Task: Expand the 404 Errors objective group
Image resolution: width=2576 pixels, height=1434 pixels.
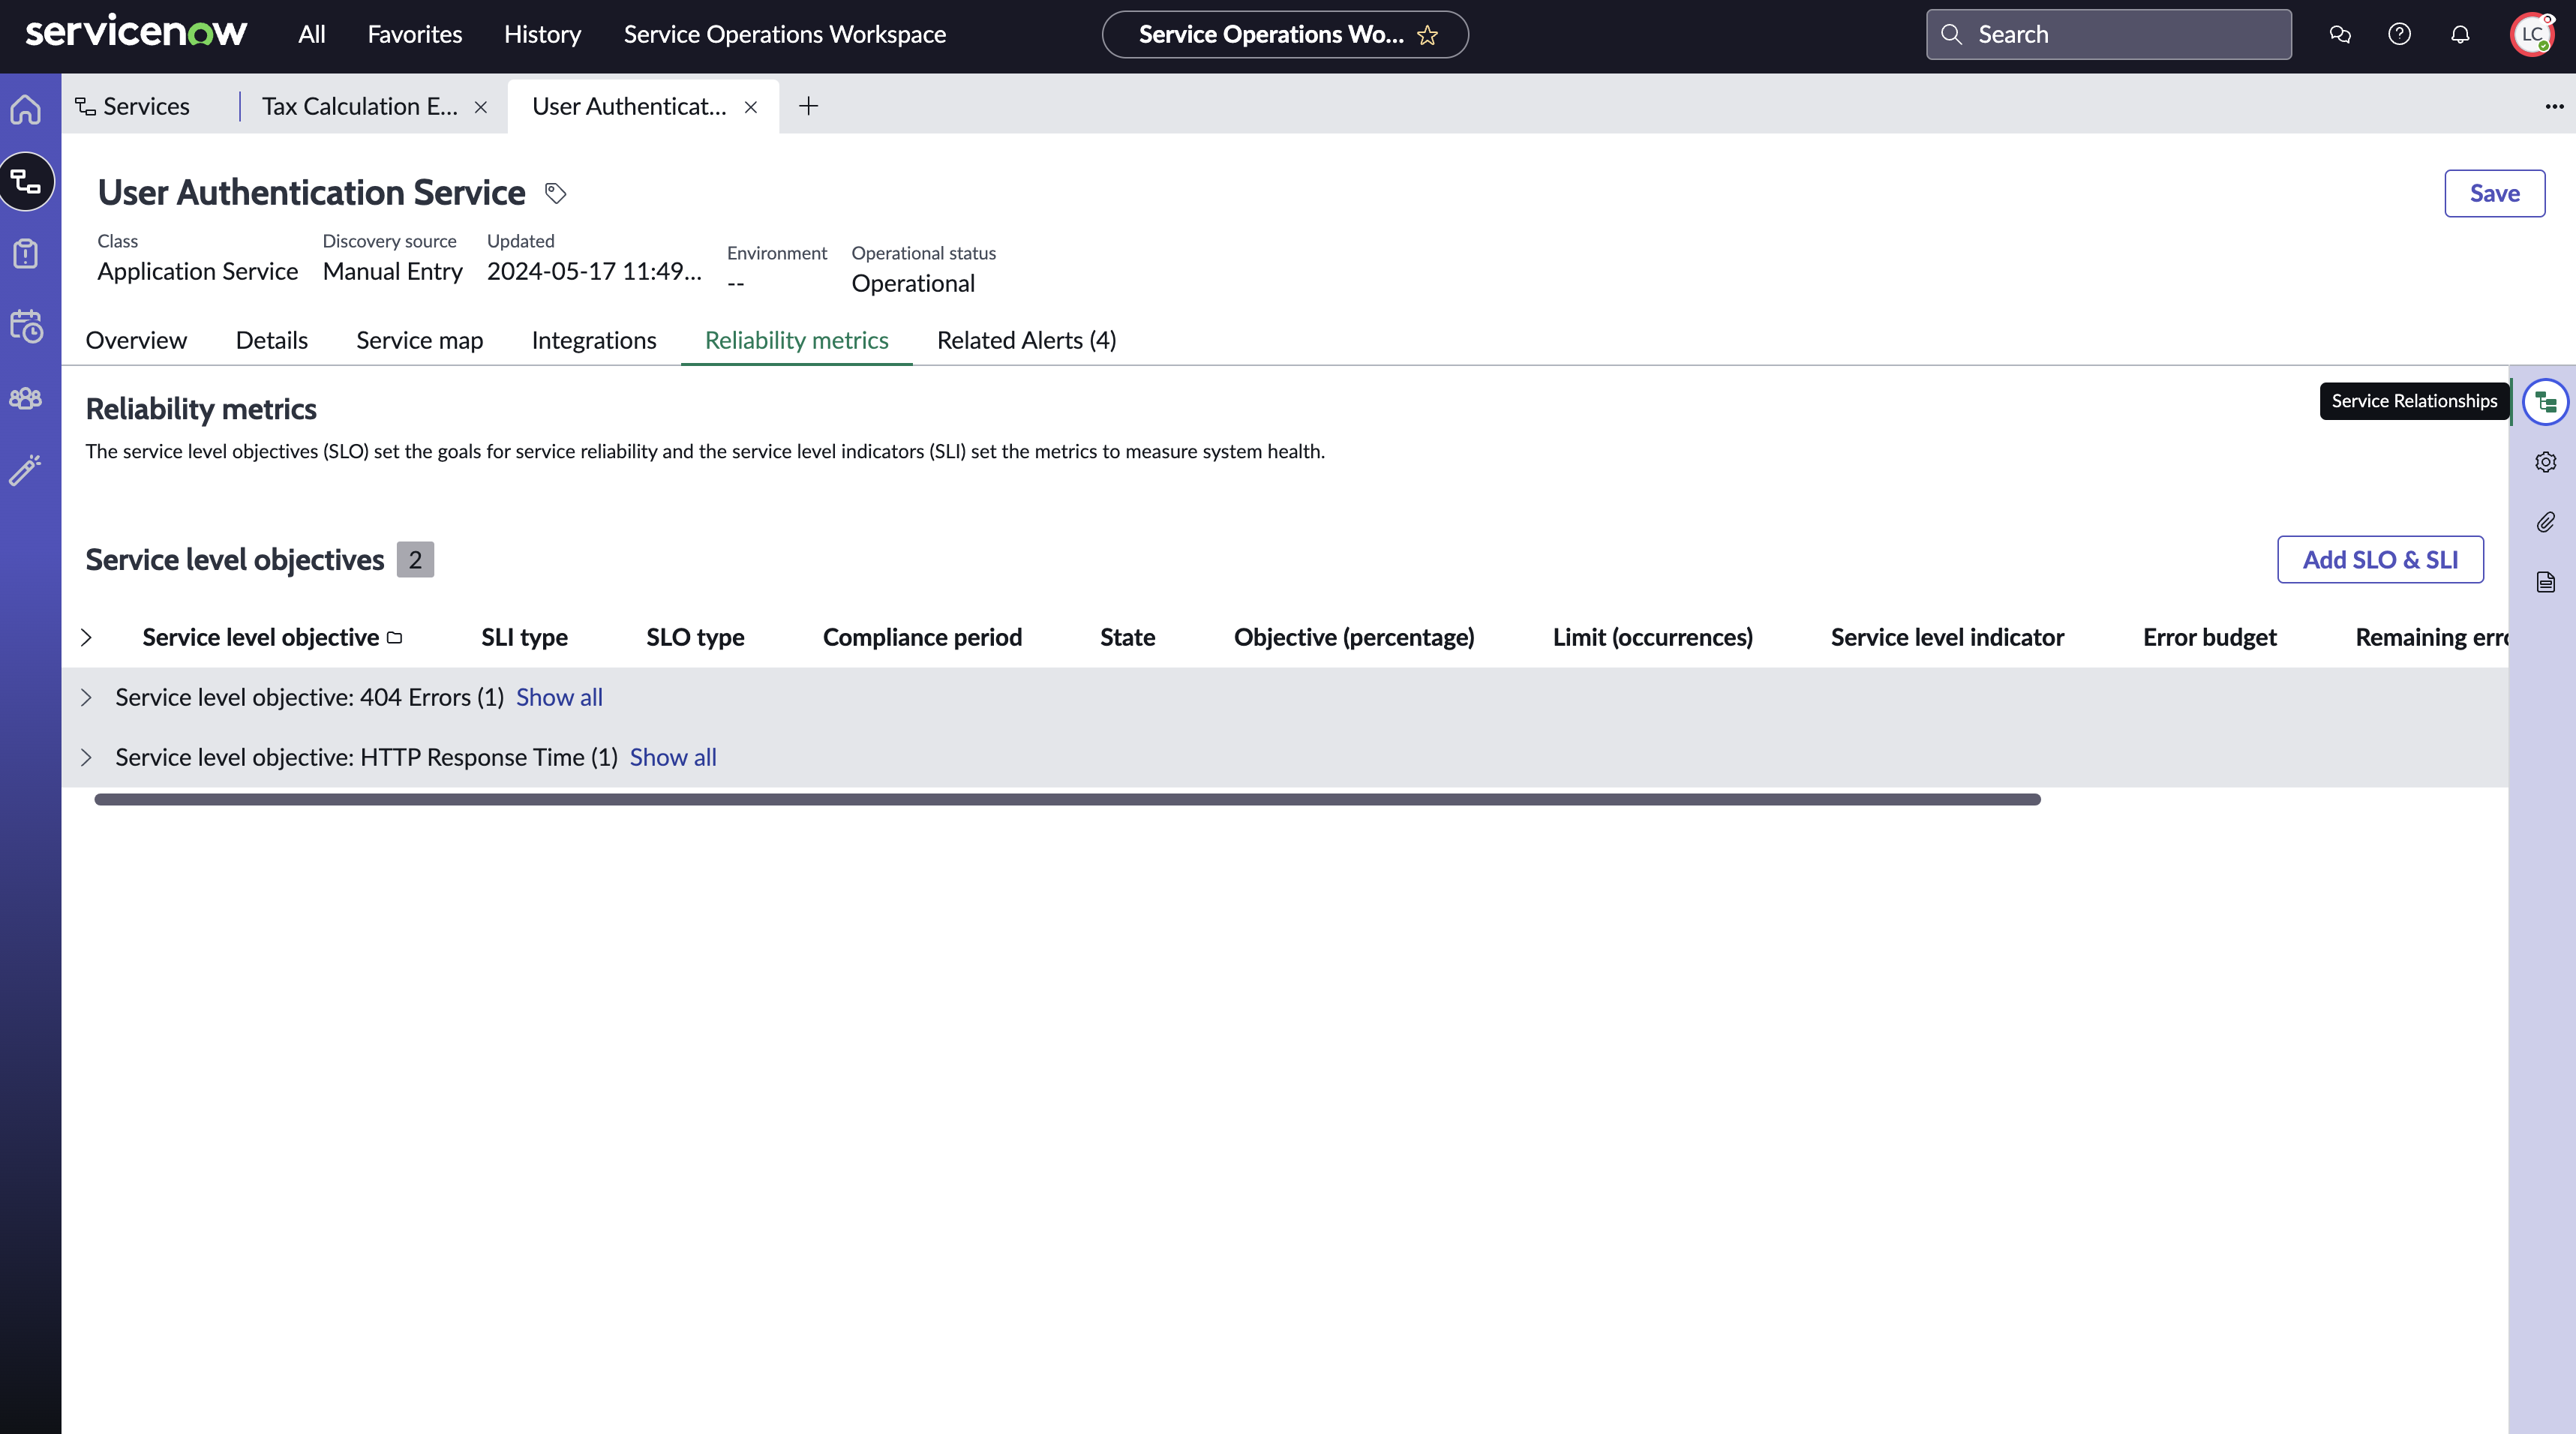Action: (87, 698)
